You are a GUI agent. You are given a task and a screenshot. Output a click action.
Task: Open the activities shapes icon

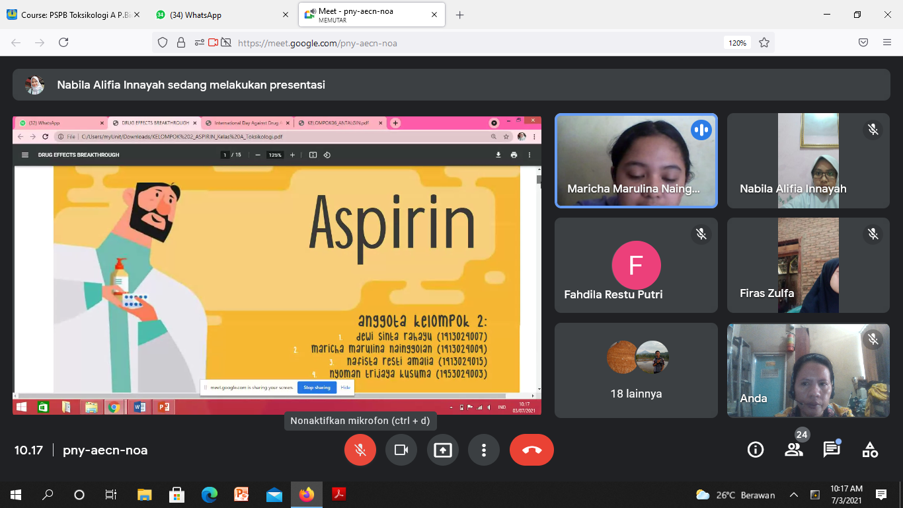click(x=870, y=450)
